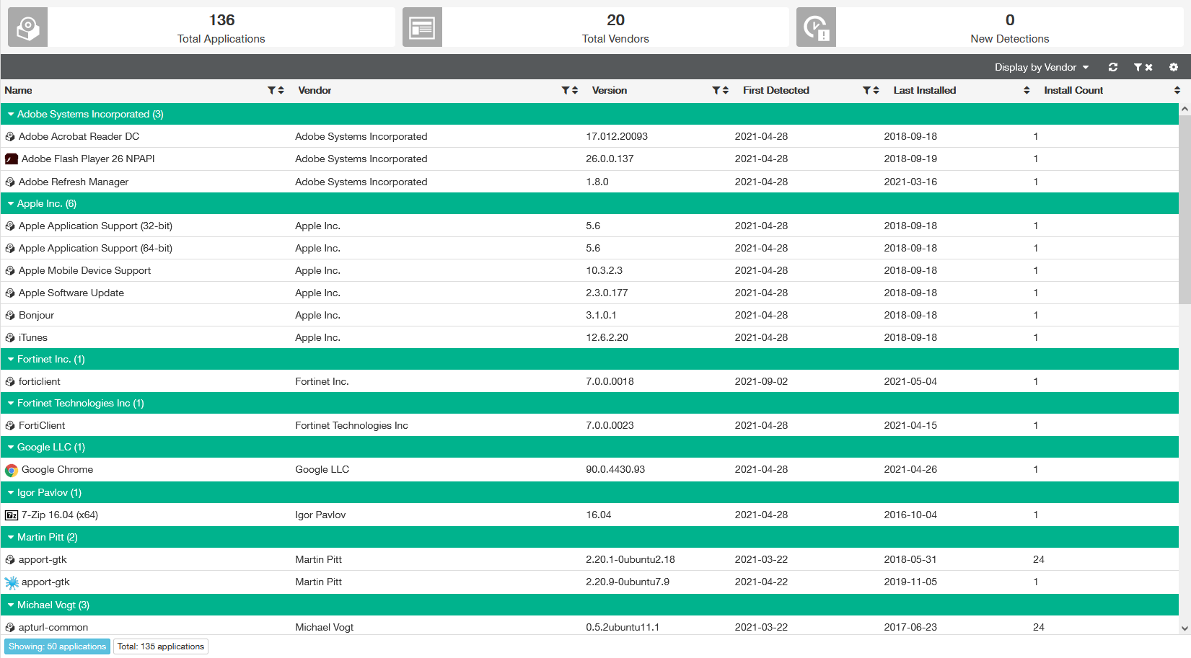Click the Google Chrome app icon
The image size is (1191, 658).
pos(12,470)
